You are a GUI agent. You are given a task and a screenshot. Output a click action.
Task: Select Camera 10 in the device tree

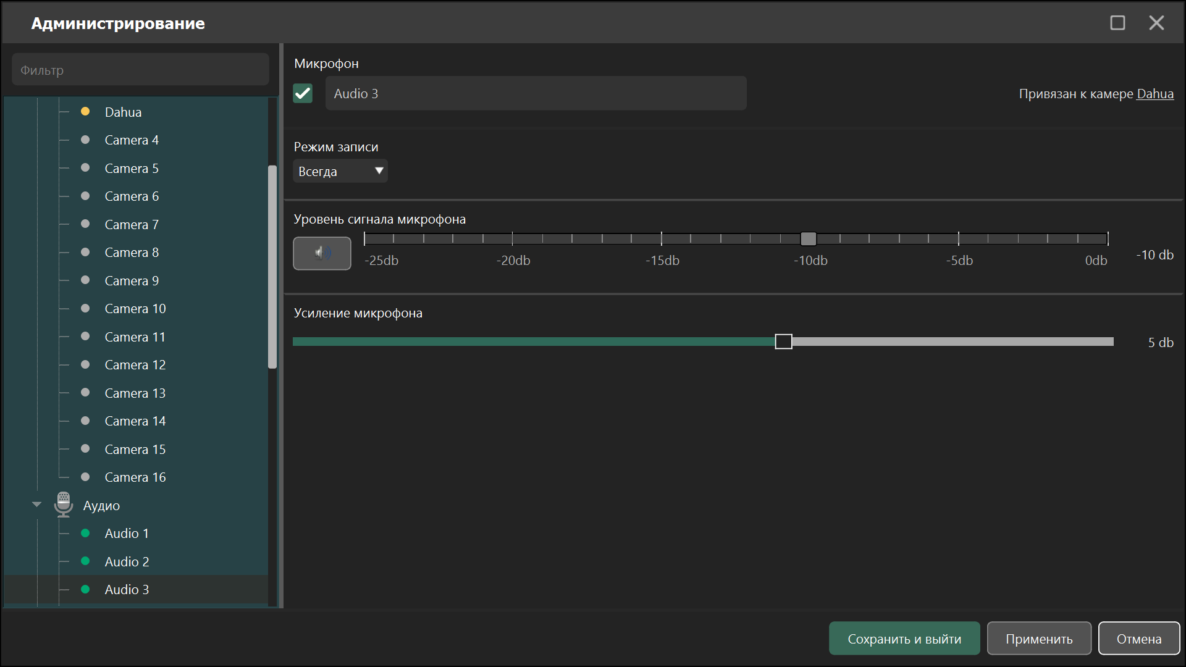tap(136, 308)
